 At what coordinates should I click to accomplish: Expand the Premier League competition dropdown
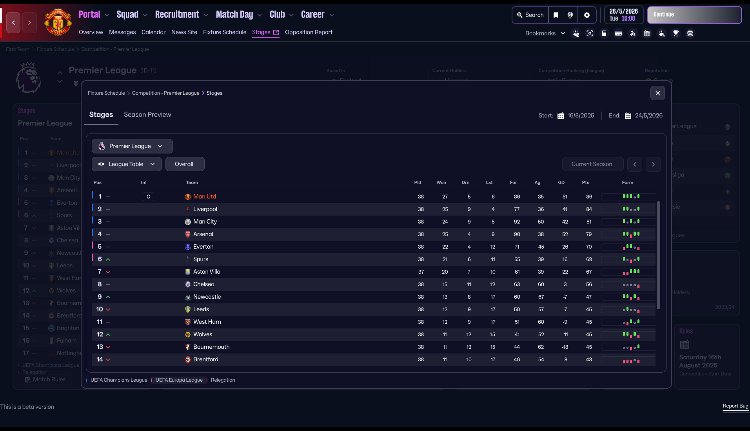point(132,146)
